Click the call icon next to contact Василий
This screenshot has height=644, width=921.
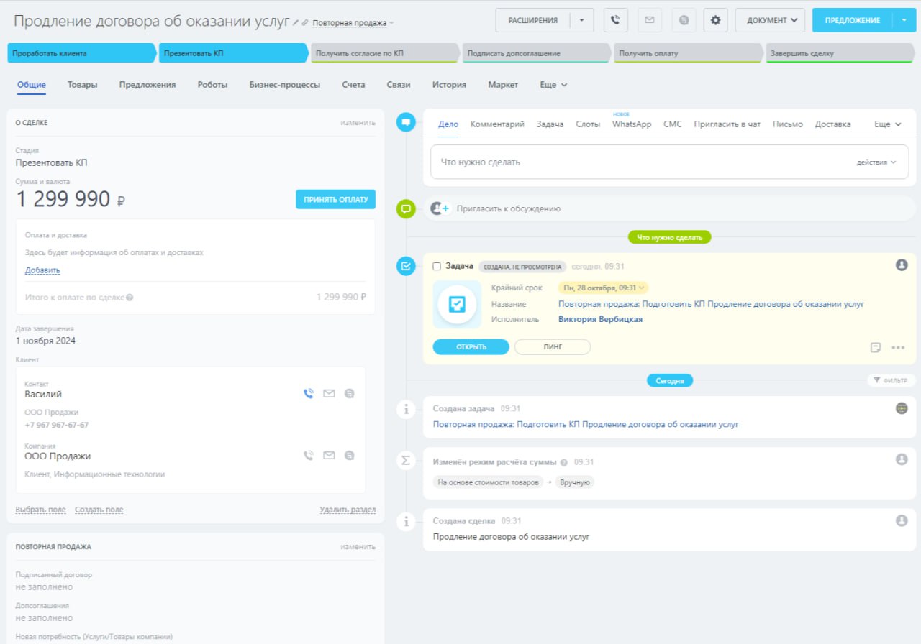pos(309,393)
